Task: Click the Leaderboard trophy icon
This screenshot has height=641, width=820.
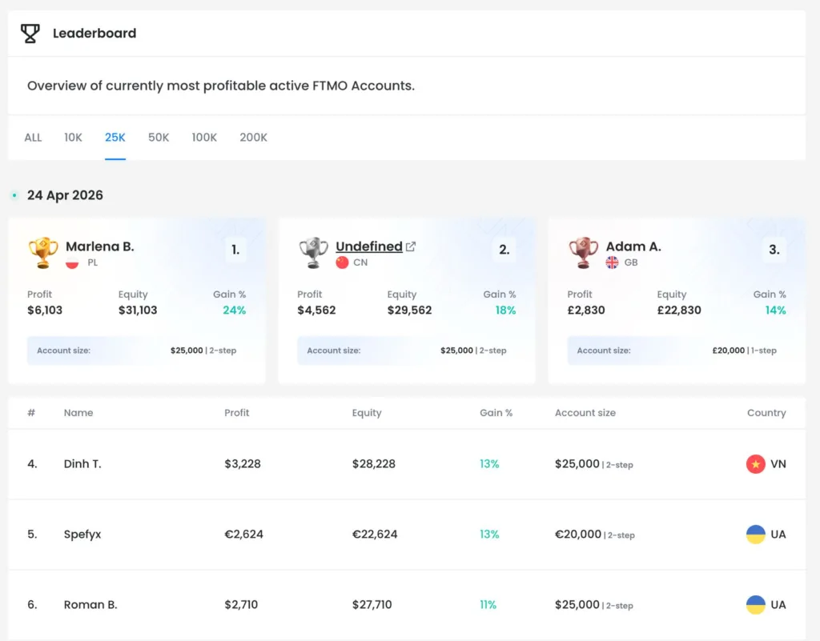Action: pos(30,33)
